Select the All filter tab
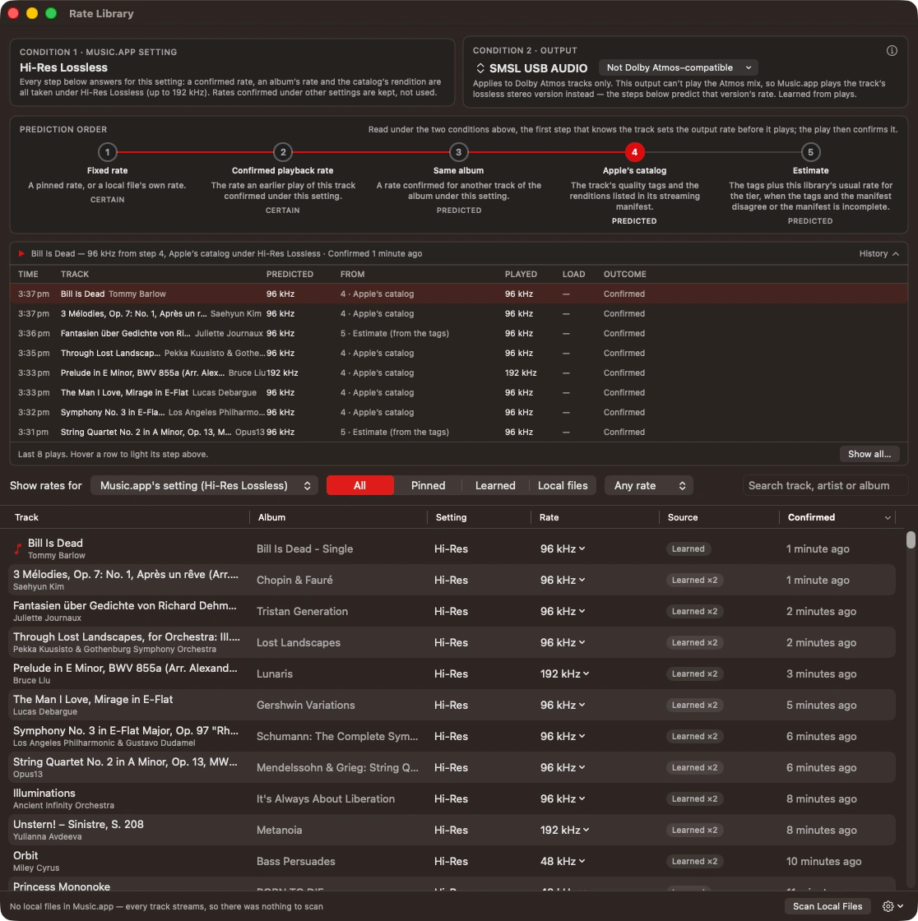The height and width of the screenshot is (921, 918). point(359,486)
